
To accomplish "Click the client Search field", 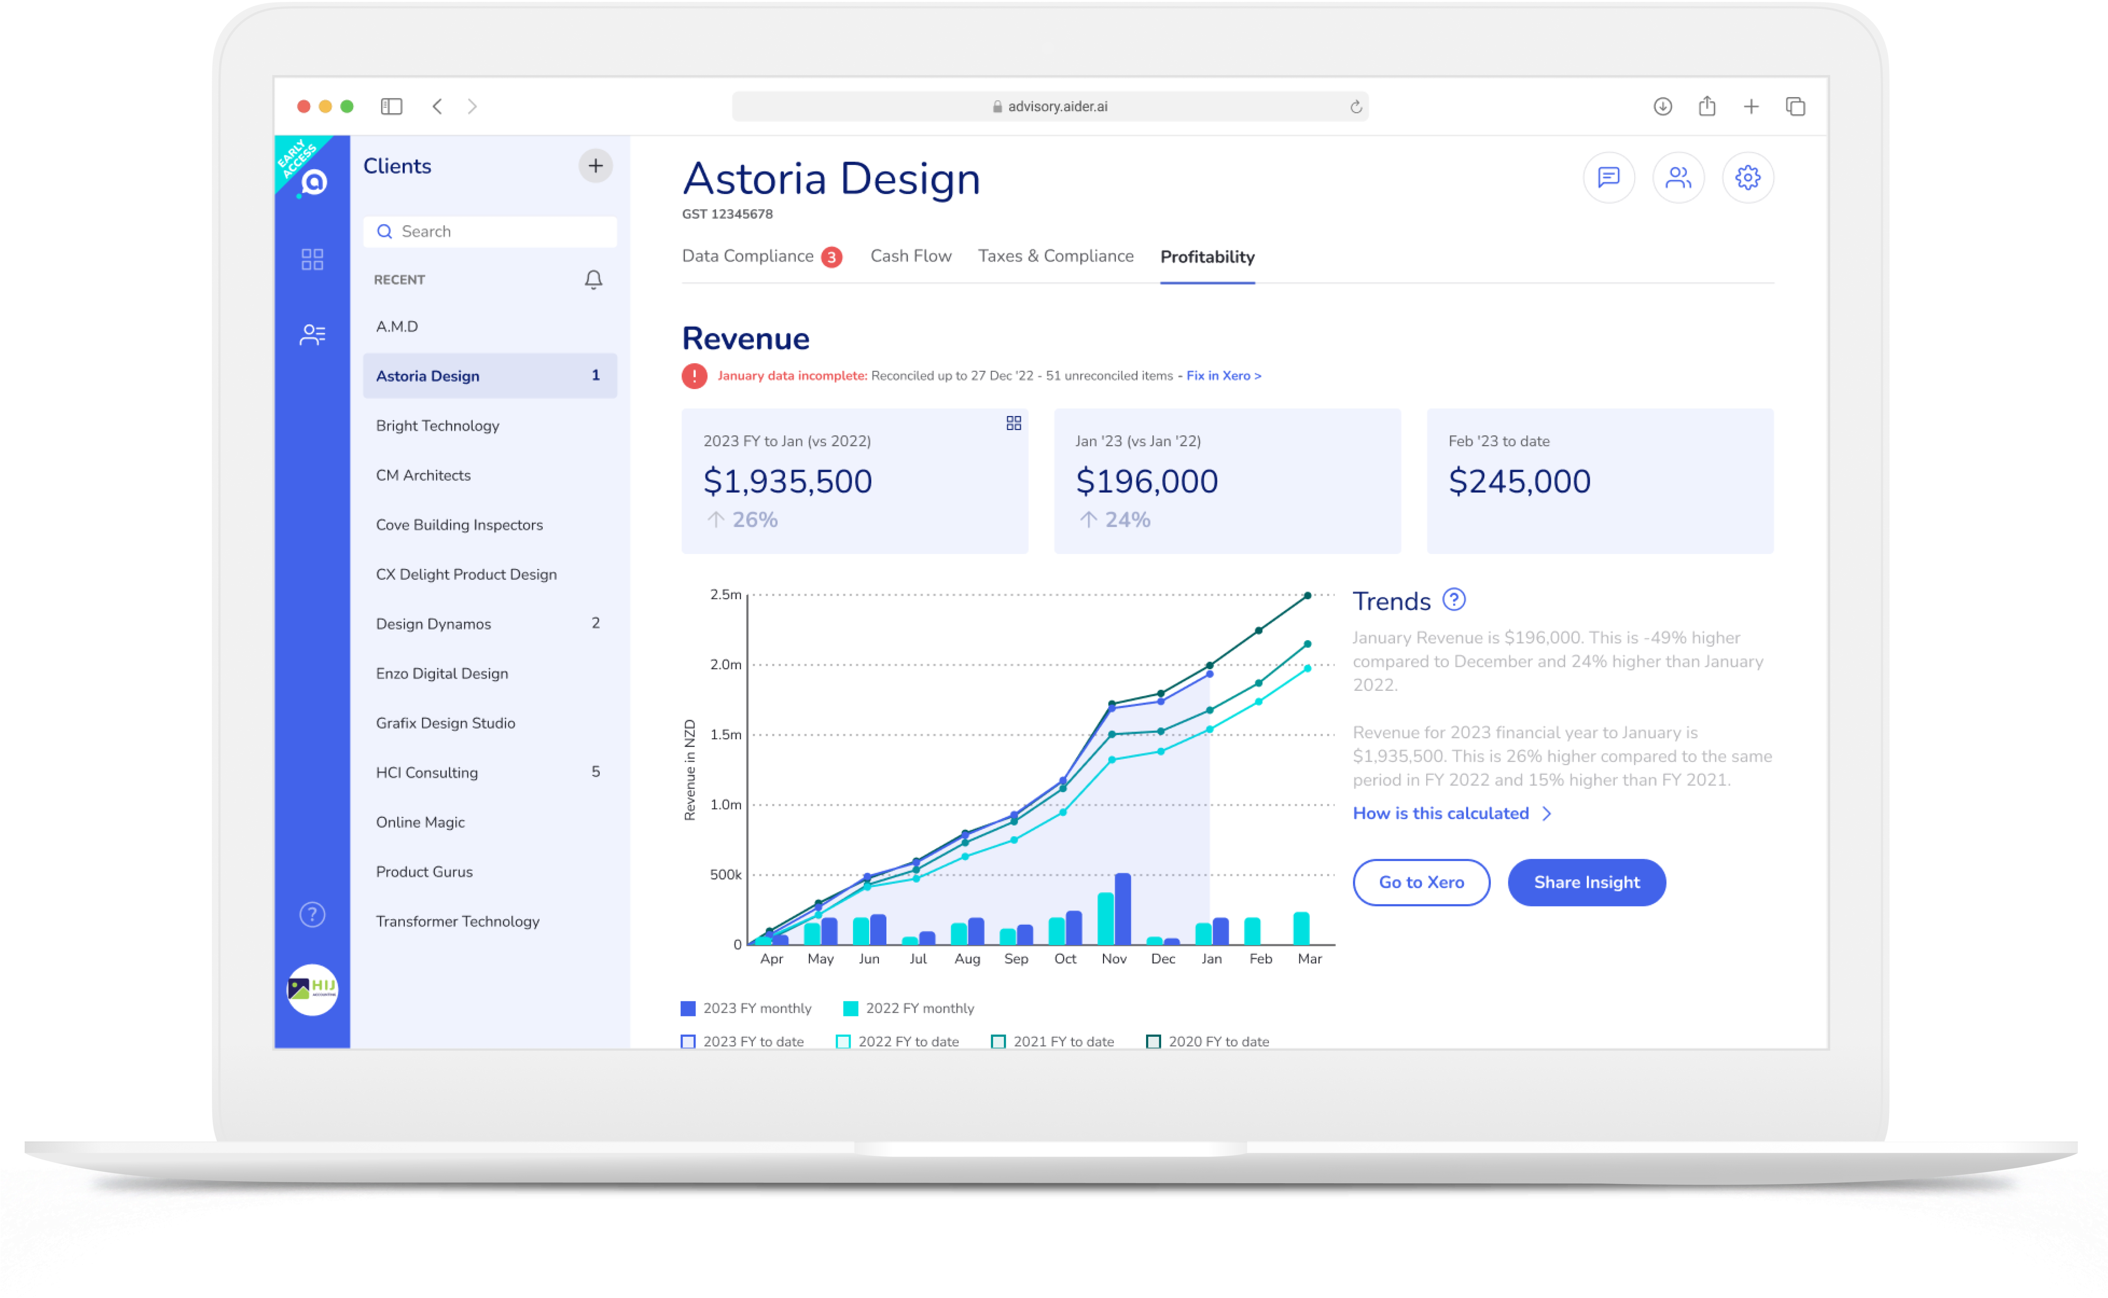I will pyautogui.click(x=490, y=231).
